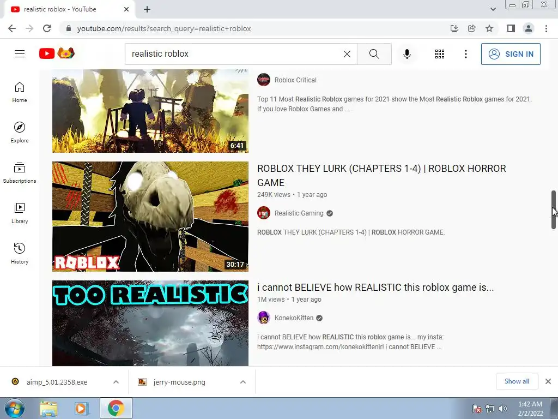Click the Realistic Gaming channel avatar
The image size is (558, 419).
(264, 213)
